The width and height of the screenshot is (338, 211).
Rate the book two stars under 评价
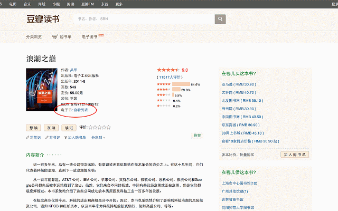(x=95, y=128)
